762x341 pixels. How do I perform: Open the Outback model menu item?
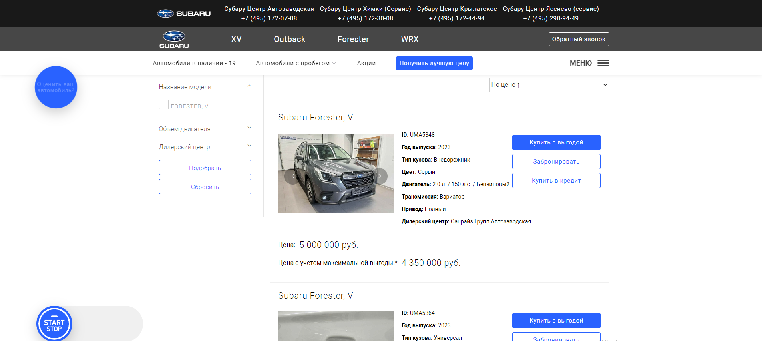coord(290,39)
